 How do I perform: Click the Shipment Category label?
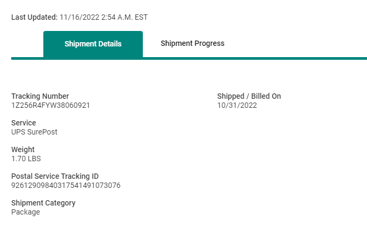[x=43, y=203]
